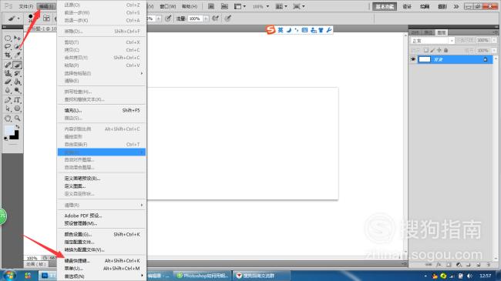Toggle visibility eye of the background layer
Viewport: 501px width, 281px height.
(413, 59)
